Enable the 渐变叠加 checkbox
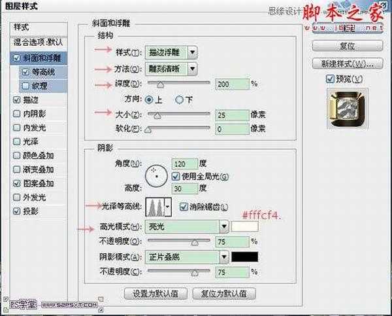The width and height of the screenshot is (392, 316). point(16,169)
